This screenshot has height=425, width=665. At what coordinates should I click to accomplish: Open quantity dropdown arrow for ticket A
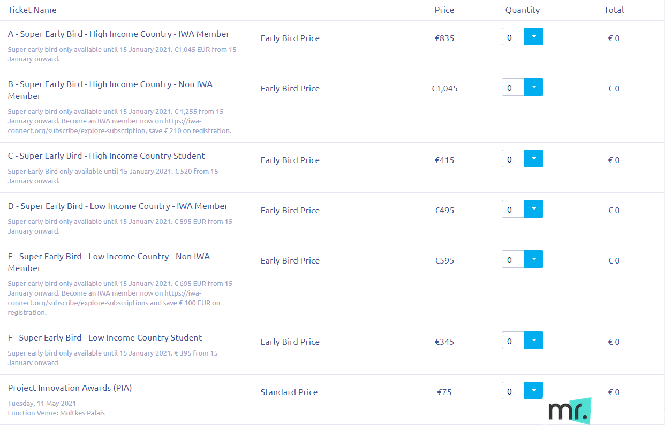pos(534,37)
